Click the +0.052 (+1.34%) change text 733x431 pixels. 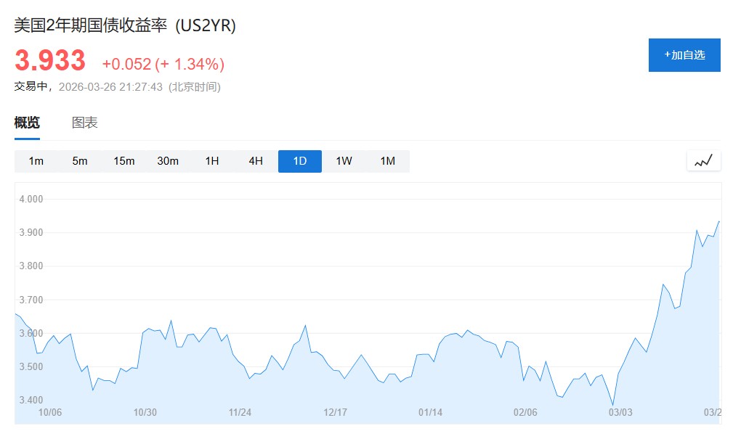pyautogui.click(x=163, y=64)
